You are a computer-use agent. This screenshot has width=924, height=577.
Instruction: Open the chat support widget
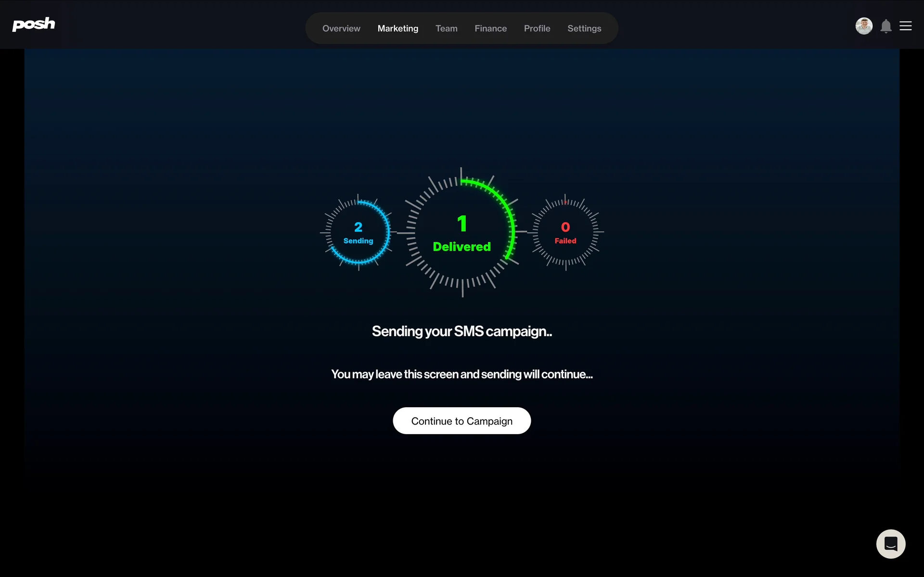coord(891,544)
